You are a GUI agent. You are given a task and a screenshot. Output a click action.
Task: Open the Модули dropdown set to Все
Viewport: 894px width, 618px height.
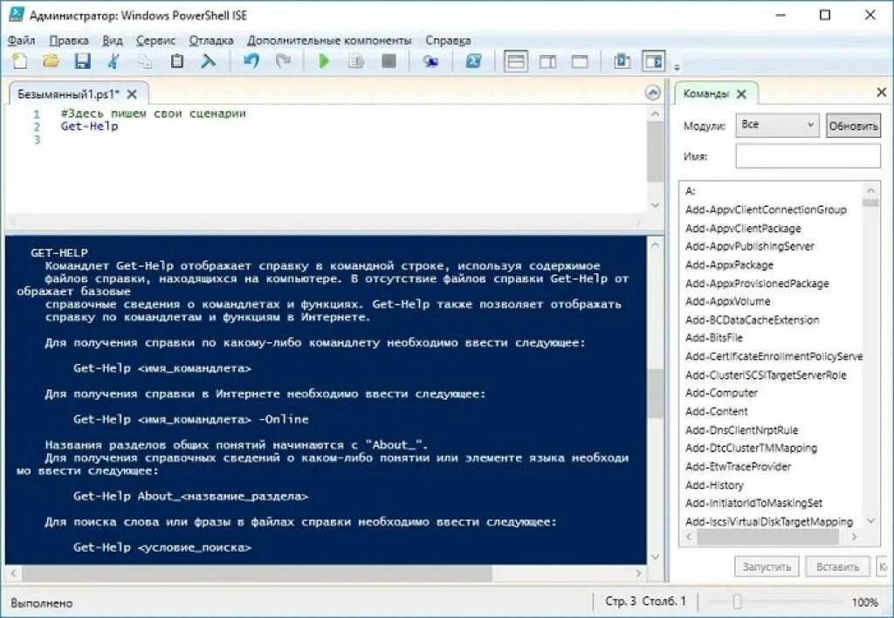[x=777, y=125]
